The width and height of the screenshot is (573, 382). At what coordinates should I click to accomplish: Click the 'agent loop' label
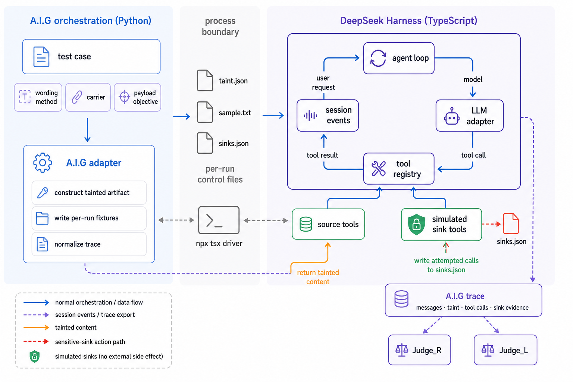click(x=410, y=58)
